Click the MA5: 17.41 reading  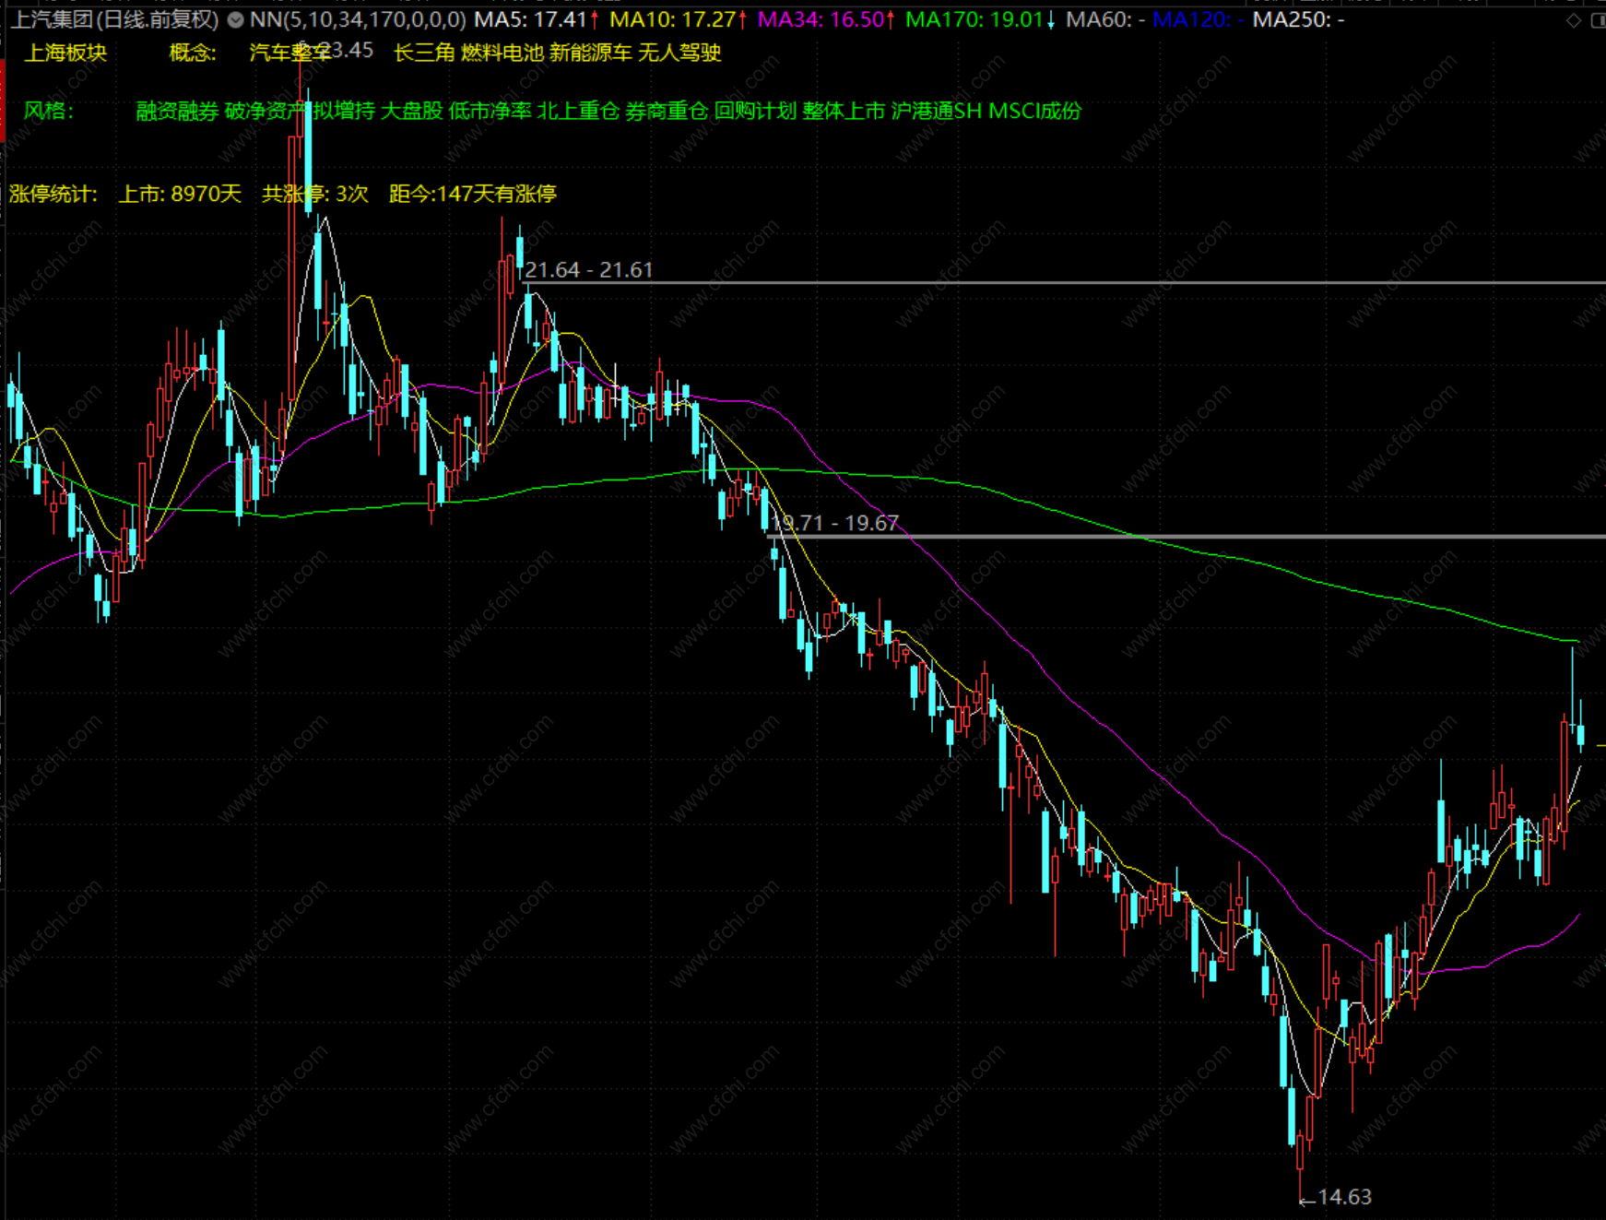[x=537, y=19]
